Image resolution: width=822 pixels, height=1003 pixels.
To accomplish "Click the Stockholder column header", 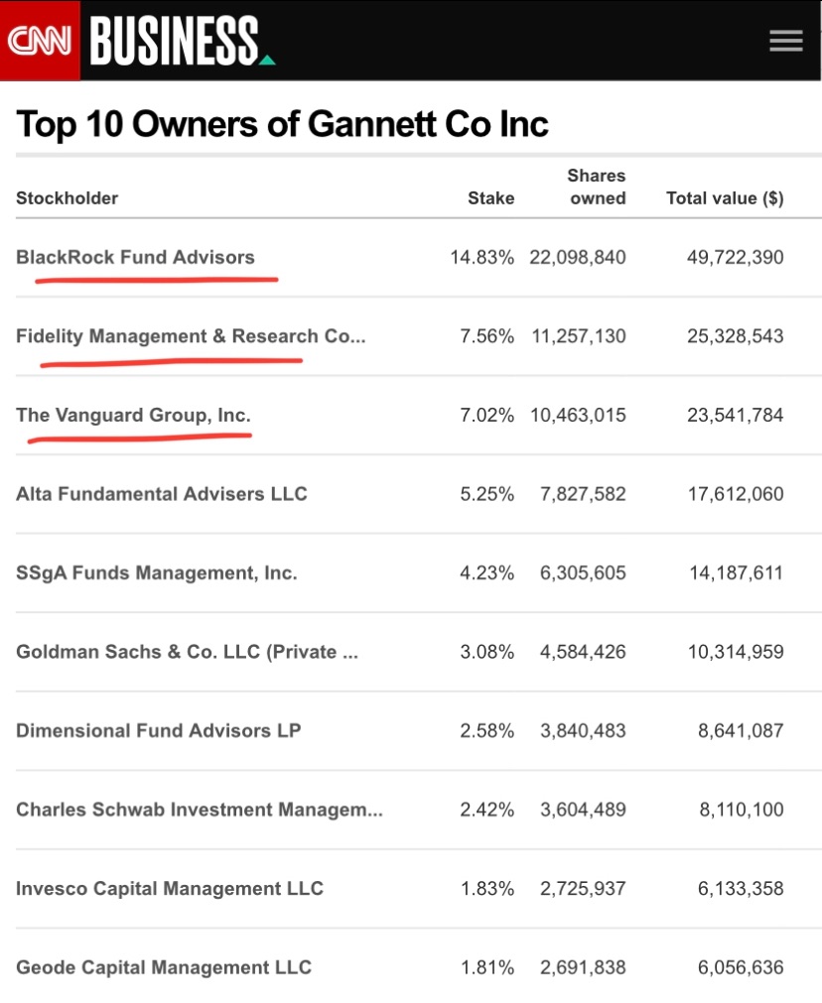I will [67, 198].
